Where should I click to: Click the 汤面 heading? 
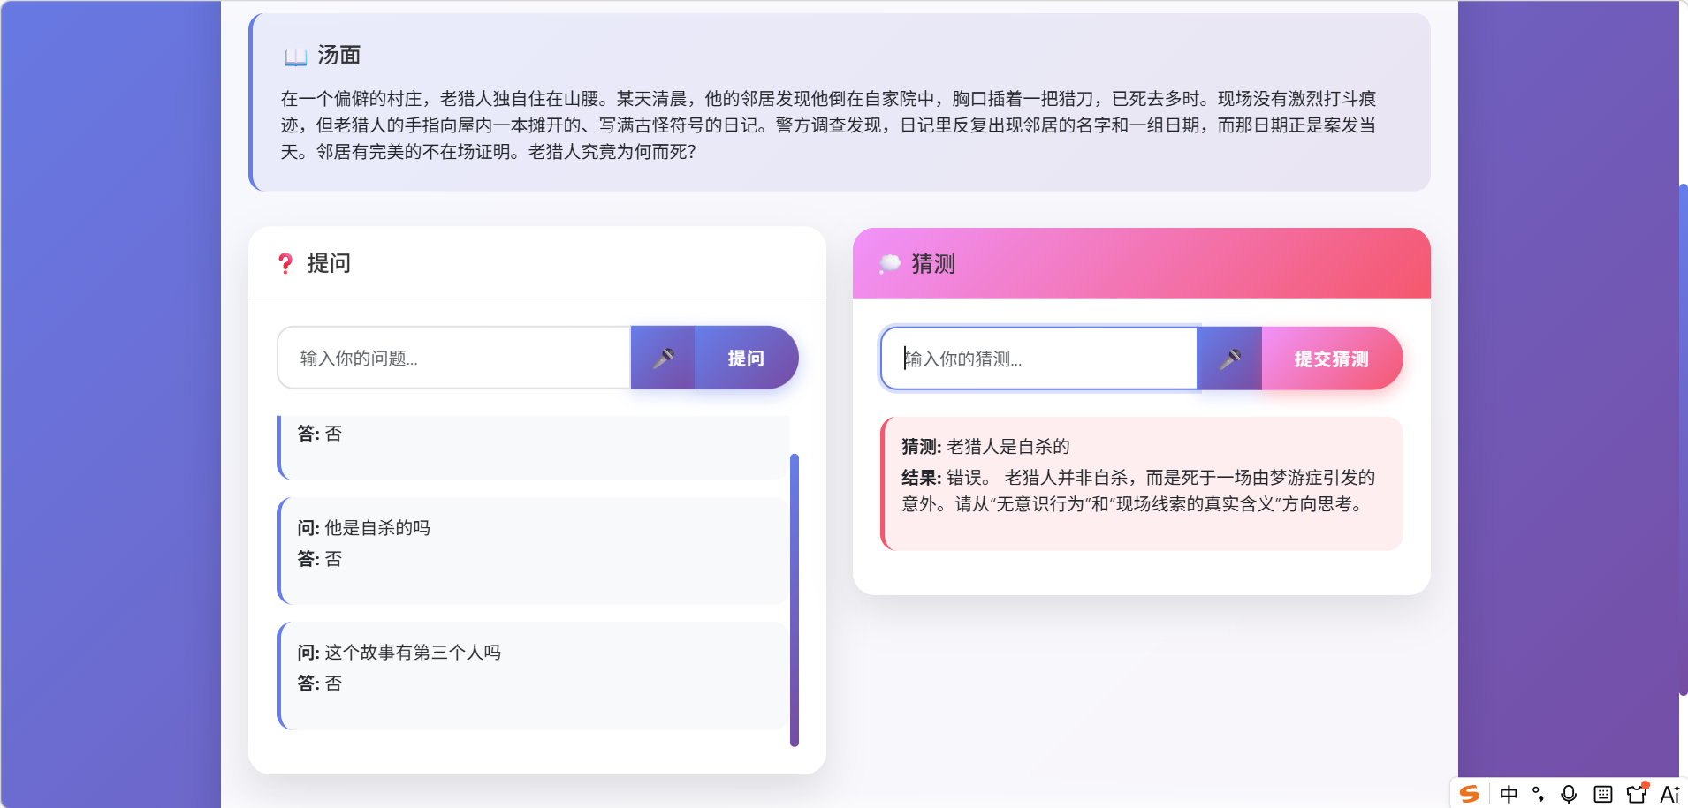click(339, 56)
